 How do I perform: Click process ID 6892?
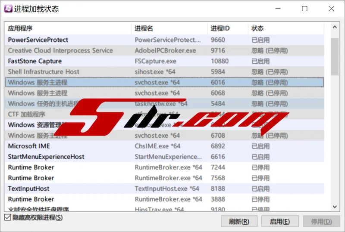point(218,146)
